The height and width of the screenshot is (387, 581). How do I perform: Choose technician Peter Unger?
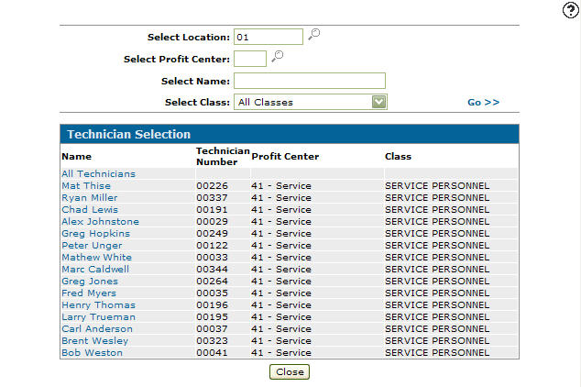click(92, 246)
